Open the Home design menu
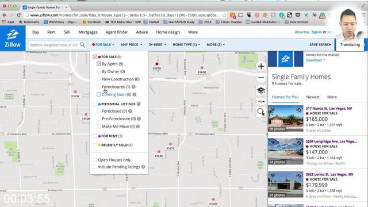This screenshot has height=207, width=368. pyautogui.click(x=168, y=32)
